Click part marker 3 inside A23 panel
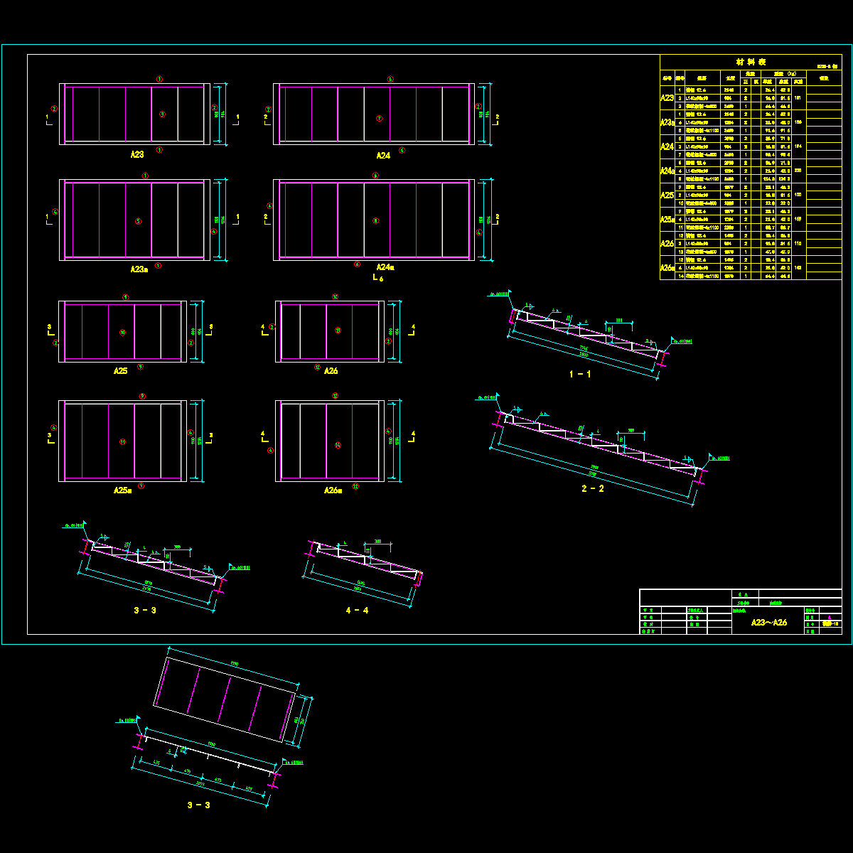 point(161,114)
